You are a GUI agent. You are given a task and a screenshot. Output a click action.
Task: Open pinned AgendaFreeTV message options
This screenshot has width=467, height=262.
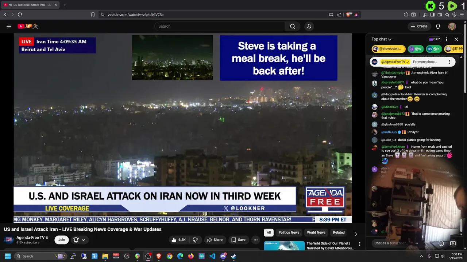pos(449,62)
